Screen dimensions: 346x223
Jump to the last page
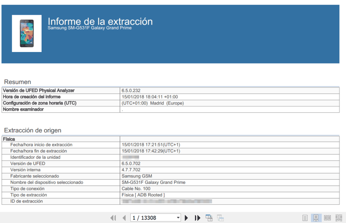(197, 218)
